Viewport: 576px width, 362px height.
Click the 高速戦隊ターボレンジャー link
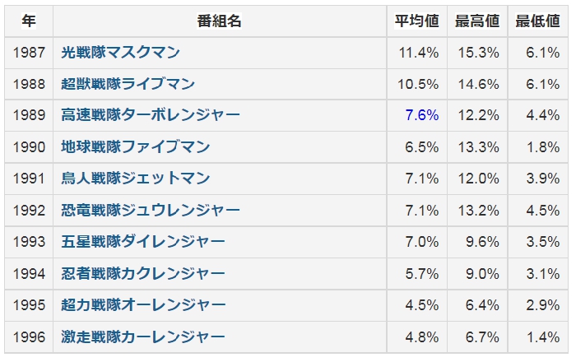(151, 115)
